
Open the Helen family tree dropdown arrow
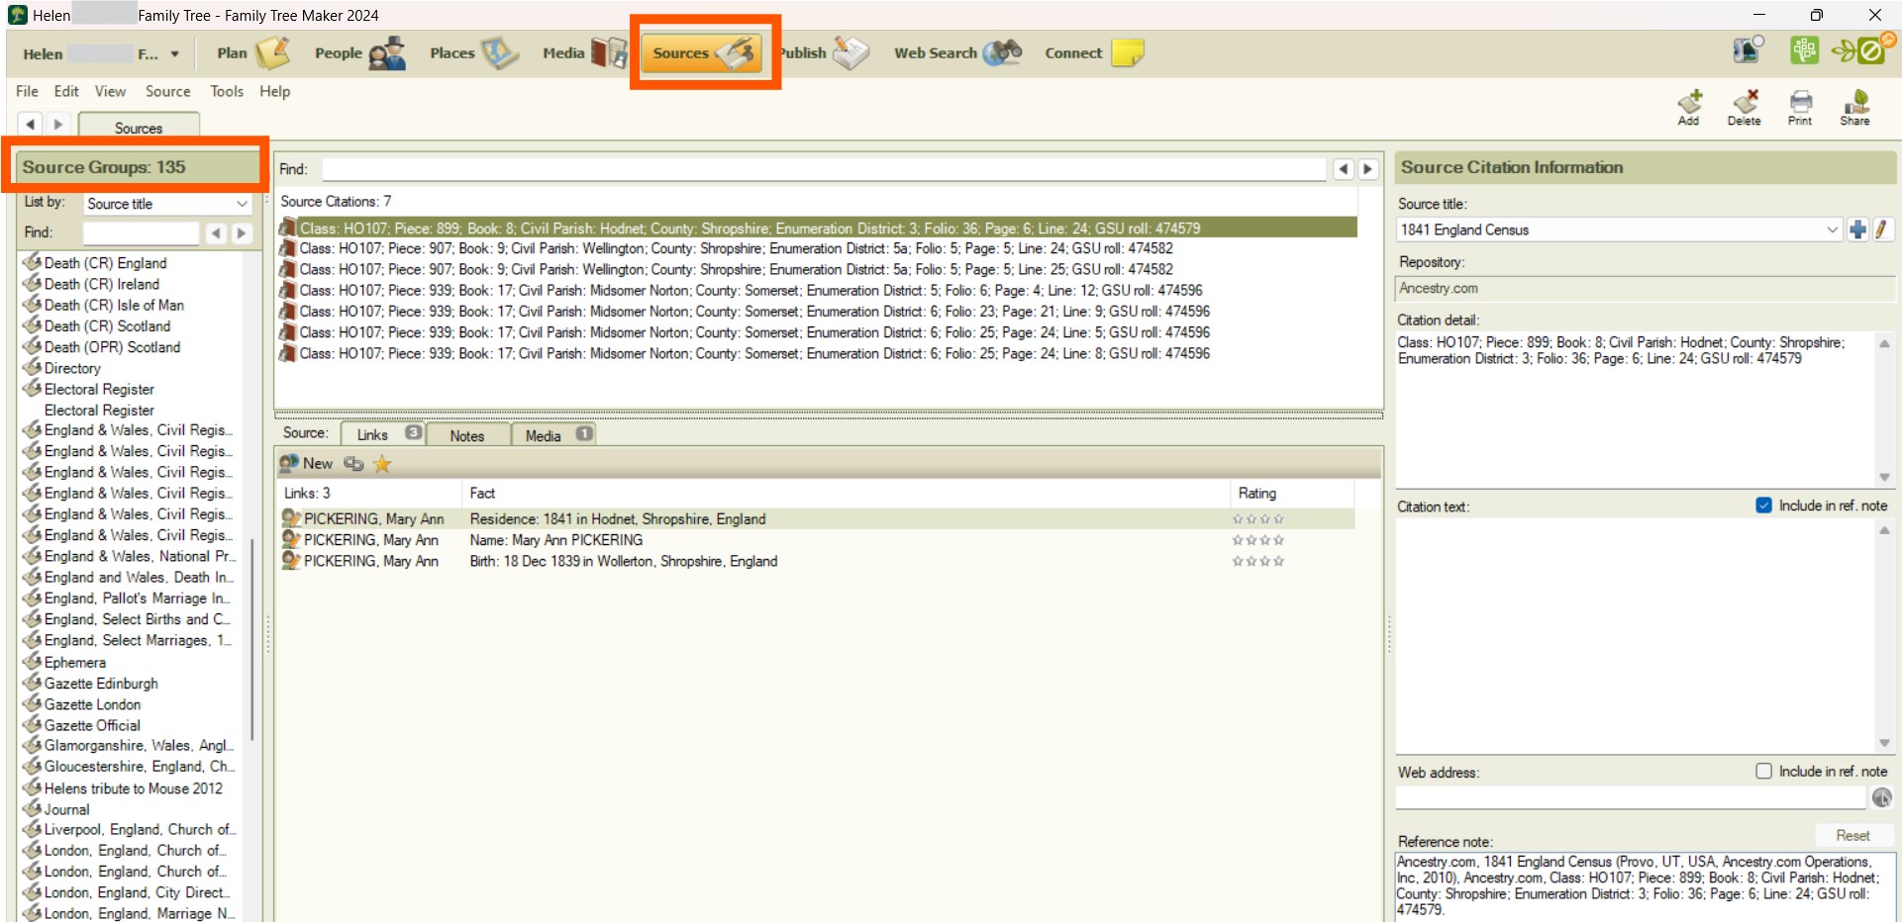[x=174, y=54]
